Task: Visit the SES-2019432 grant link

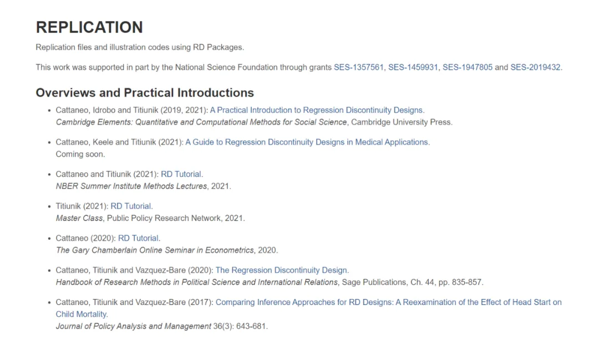Action: pyautogui.click(x=535, y=68)
